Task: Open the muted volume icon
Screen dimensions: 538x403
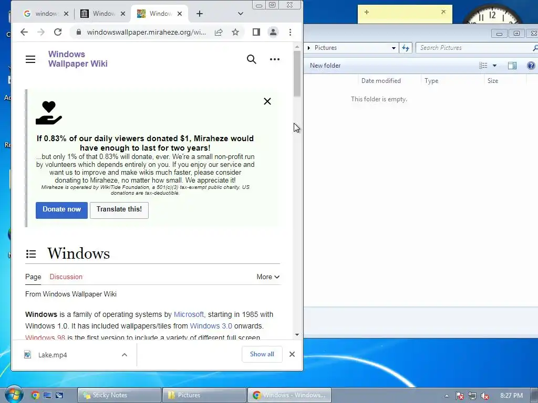Action: [x=485, y=396]
